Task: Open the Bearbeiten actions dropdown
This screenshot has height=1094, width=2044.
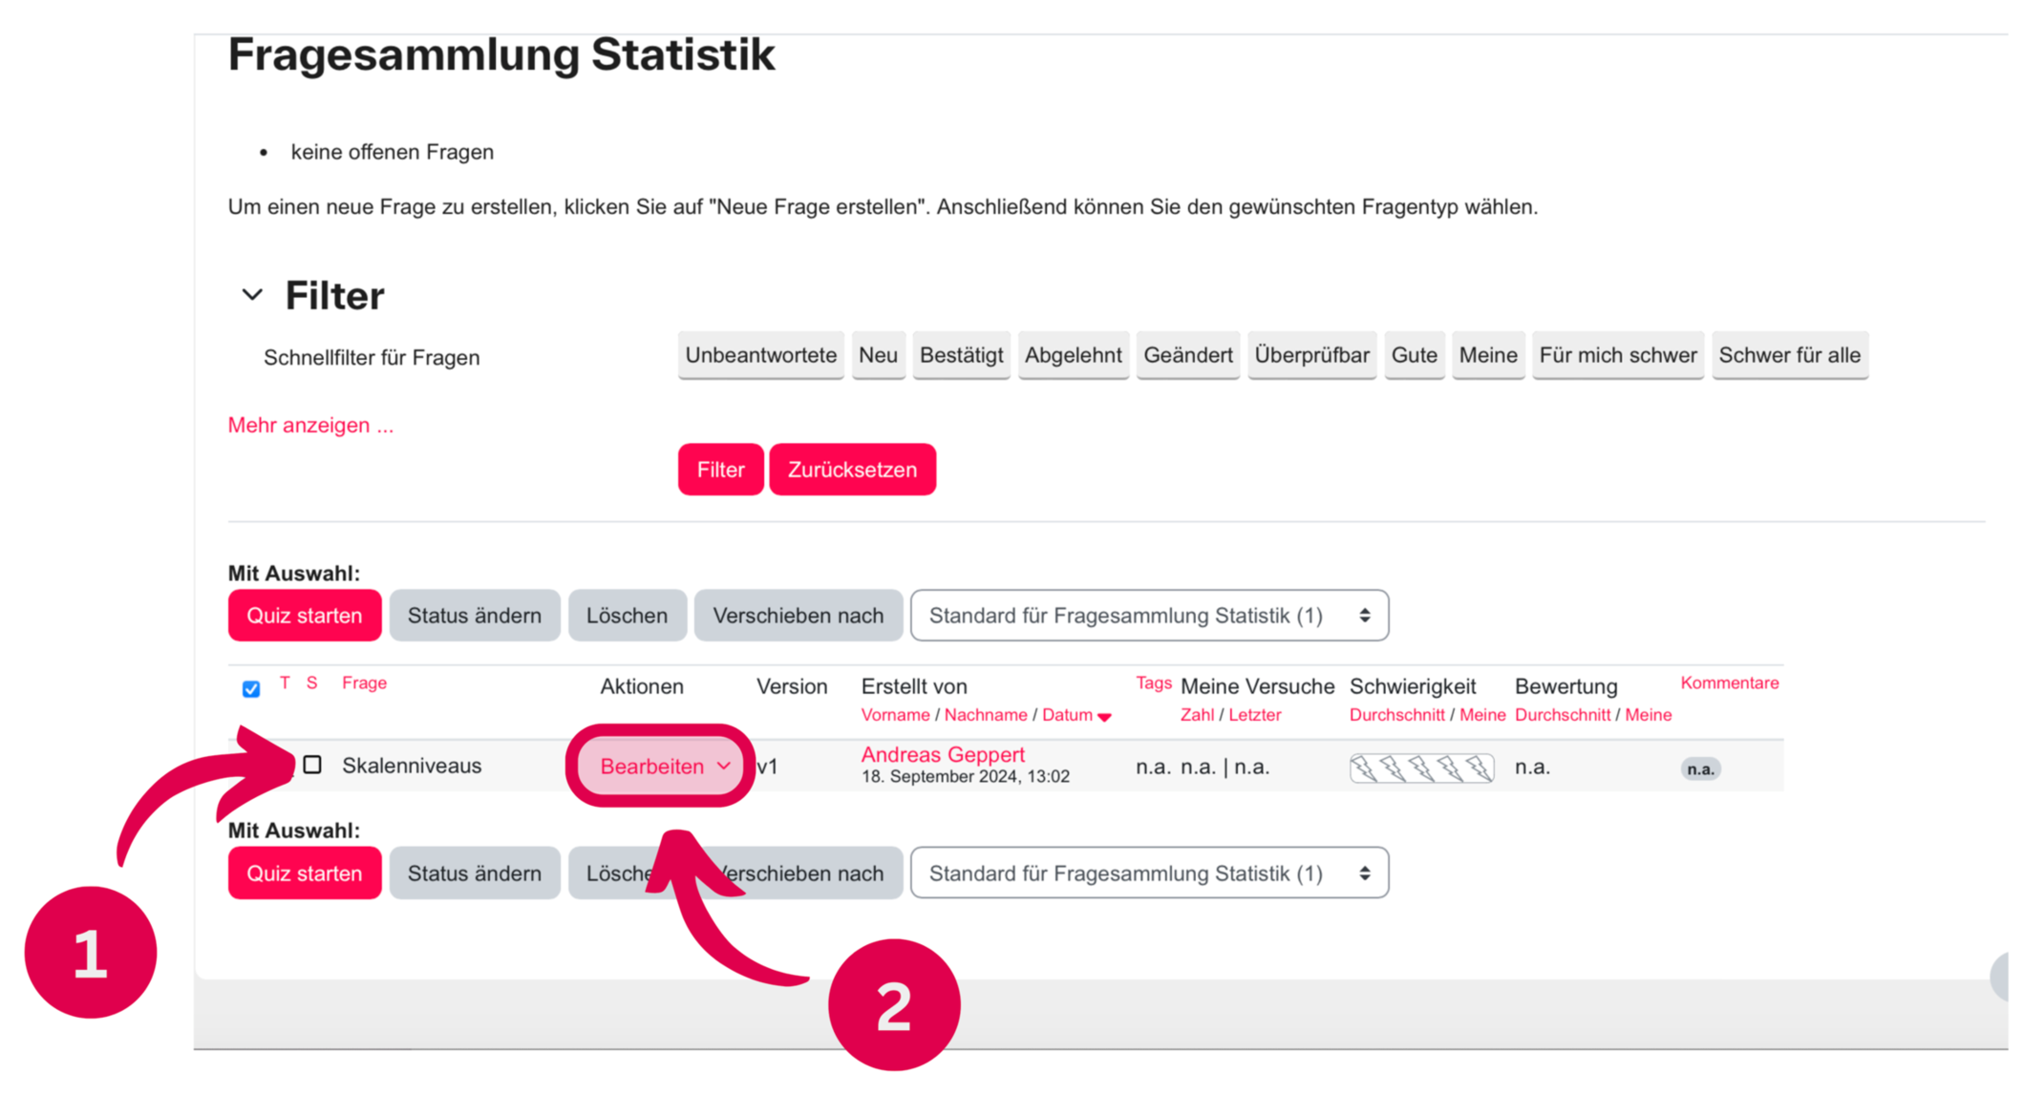Action: (x=663, y=766)
